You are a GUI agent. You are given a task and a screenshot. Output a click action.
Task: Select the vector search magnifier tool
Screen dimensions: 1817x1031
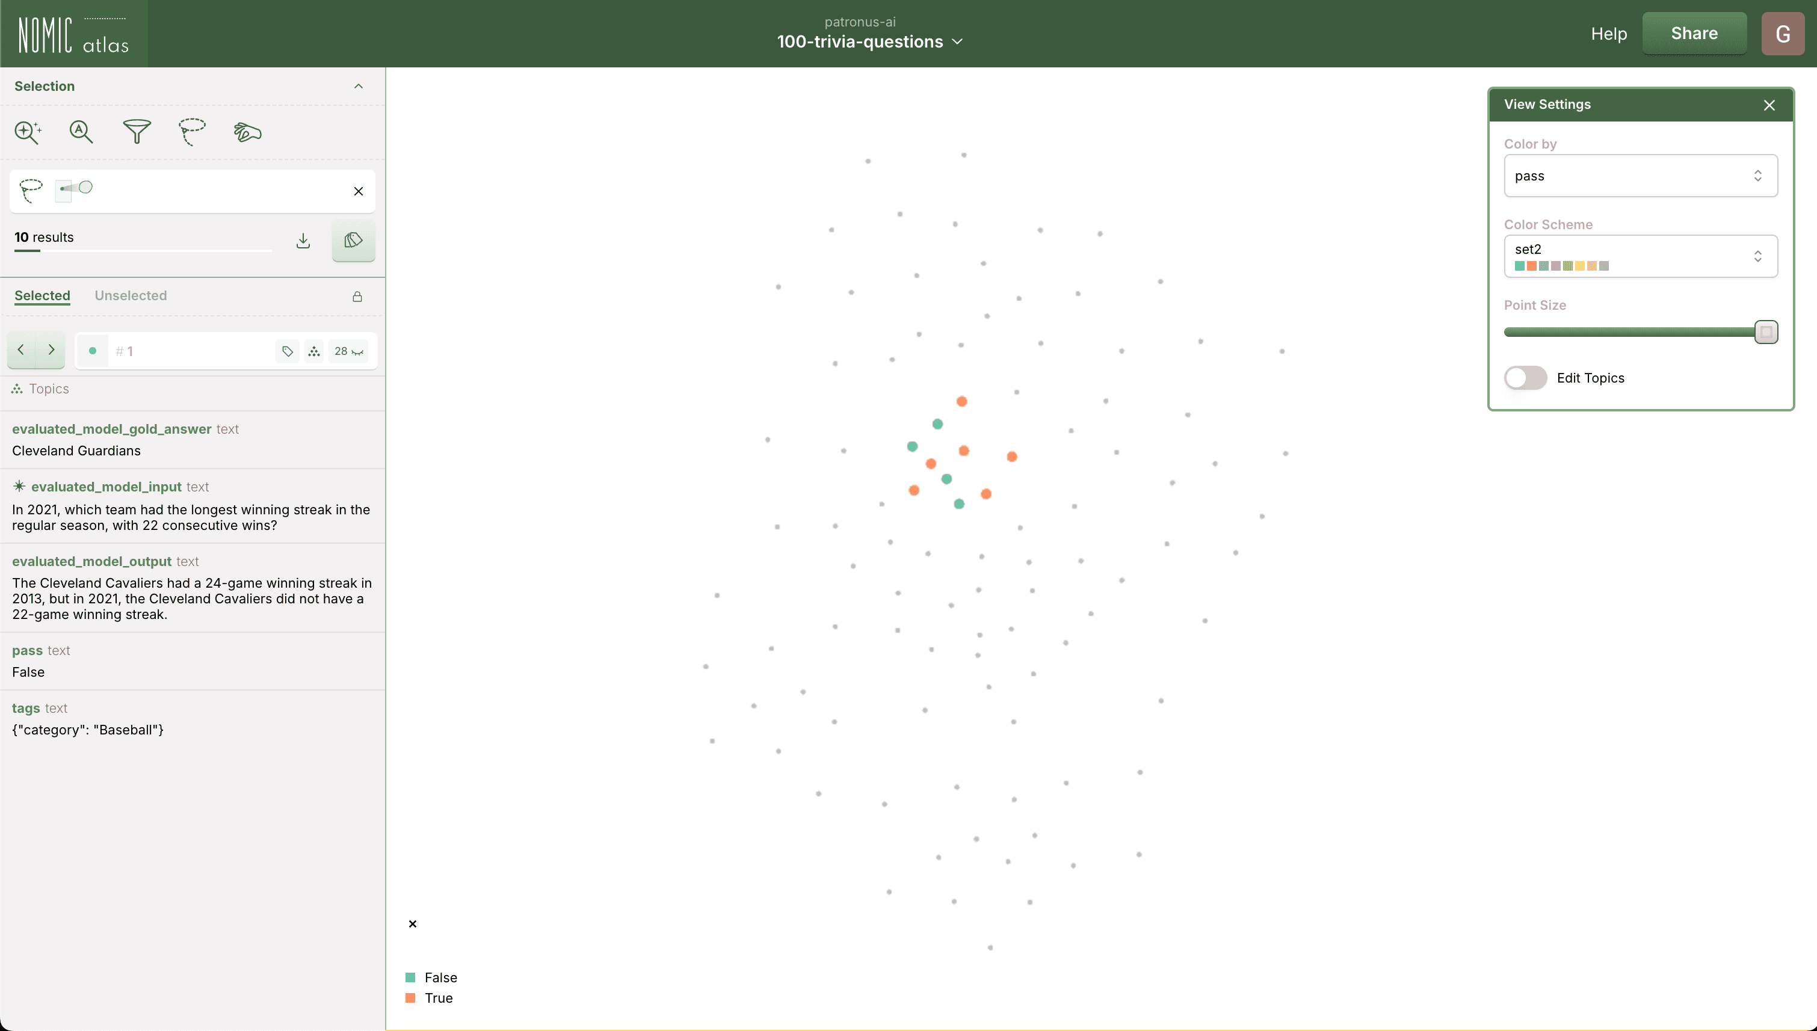coord(28,132)
